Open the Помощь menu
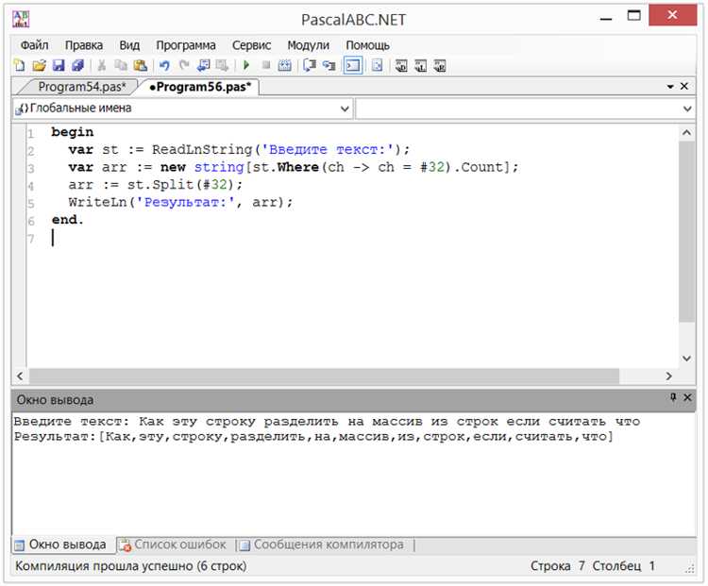This screenshot has width=708, height=586. [367, 45]
